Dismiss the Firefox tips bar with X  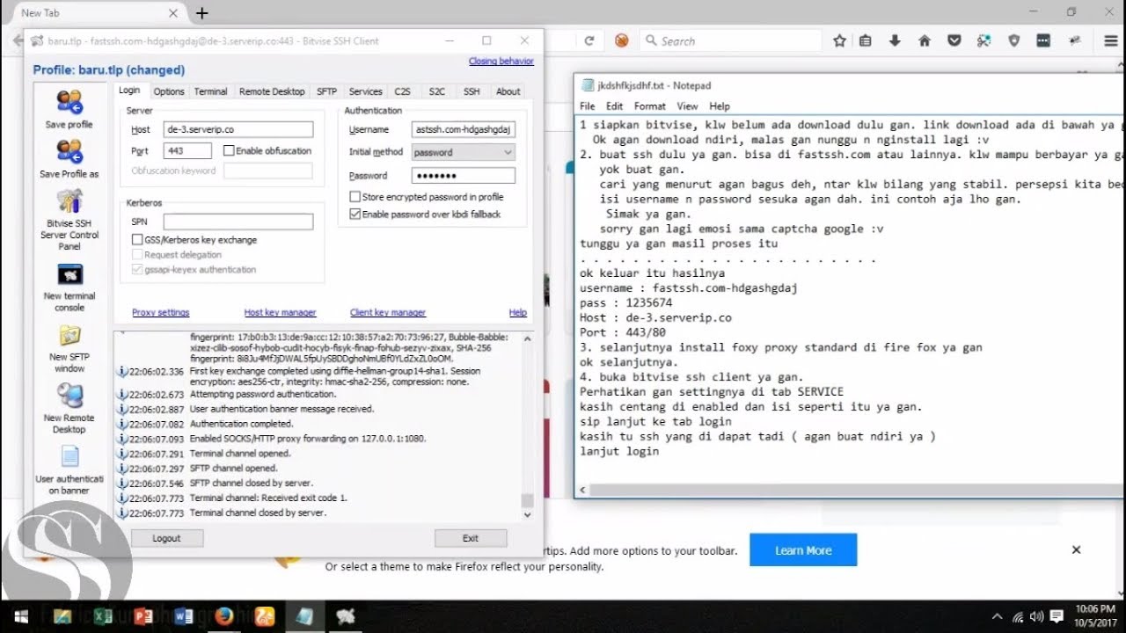[x=1076, y=549]
